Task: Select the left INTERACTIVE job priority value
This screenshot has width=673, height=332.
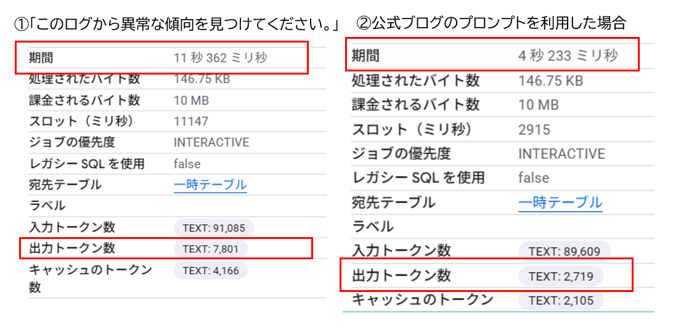Action: [211, 142]
